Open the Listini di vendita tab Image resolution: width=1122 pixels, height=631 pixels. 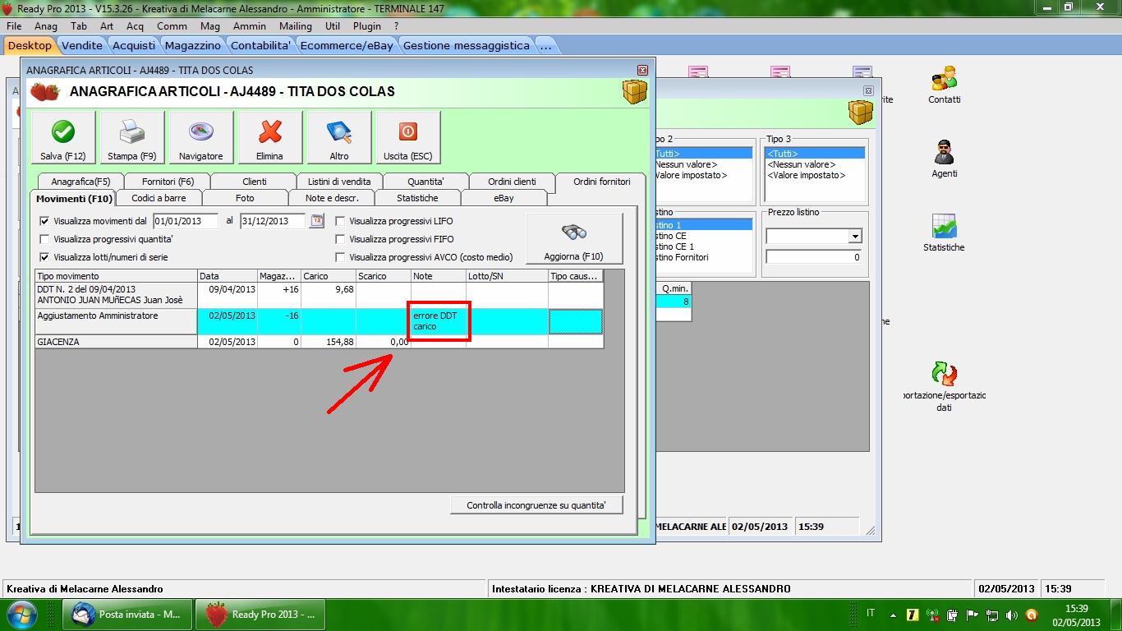(339, 182)
